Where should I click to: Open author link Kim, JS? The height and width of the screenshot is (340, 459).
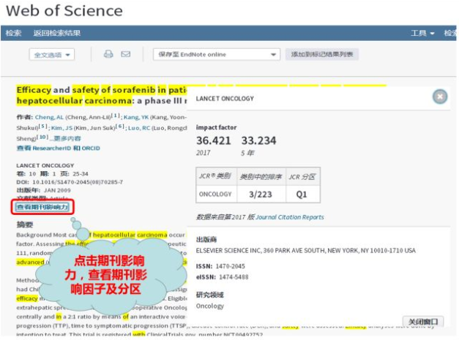pos(61,128)
